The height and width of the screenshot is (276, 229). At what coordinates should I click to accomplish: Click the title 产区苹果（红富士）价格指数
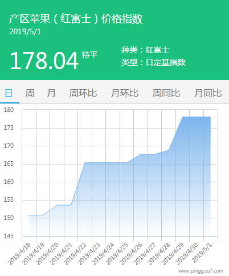[76, 19]
